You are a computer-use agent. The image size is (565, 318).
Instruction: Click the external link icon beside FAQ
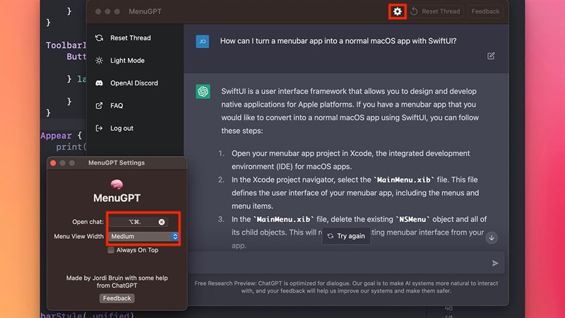pyautogui.click(x=99, y=105)
